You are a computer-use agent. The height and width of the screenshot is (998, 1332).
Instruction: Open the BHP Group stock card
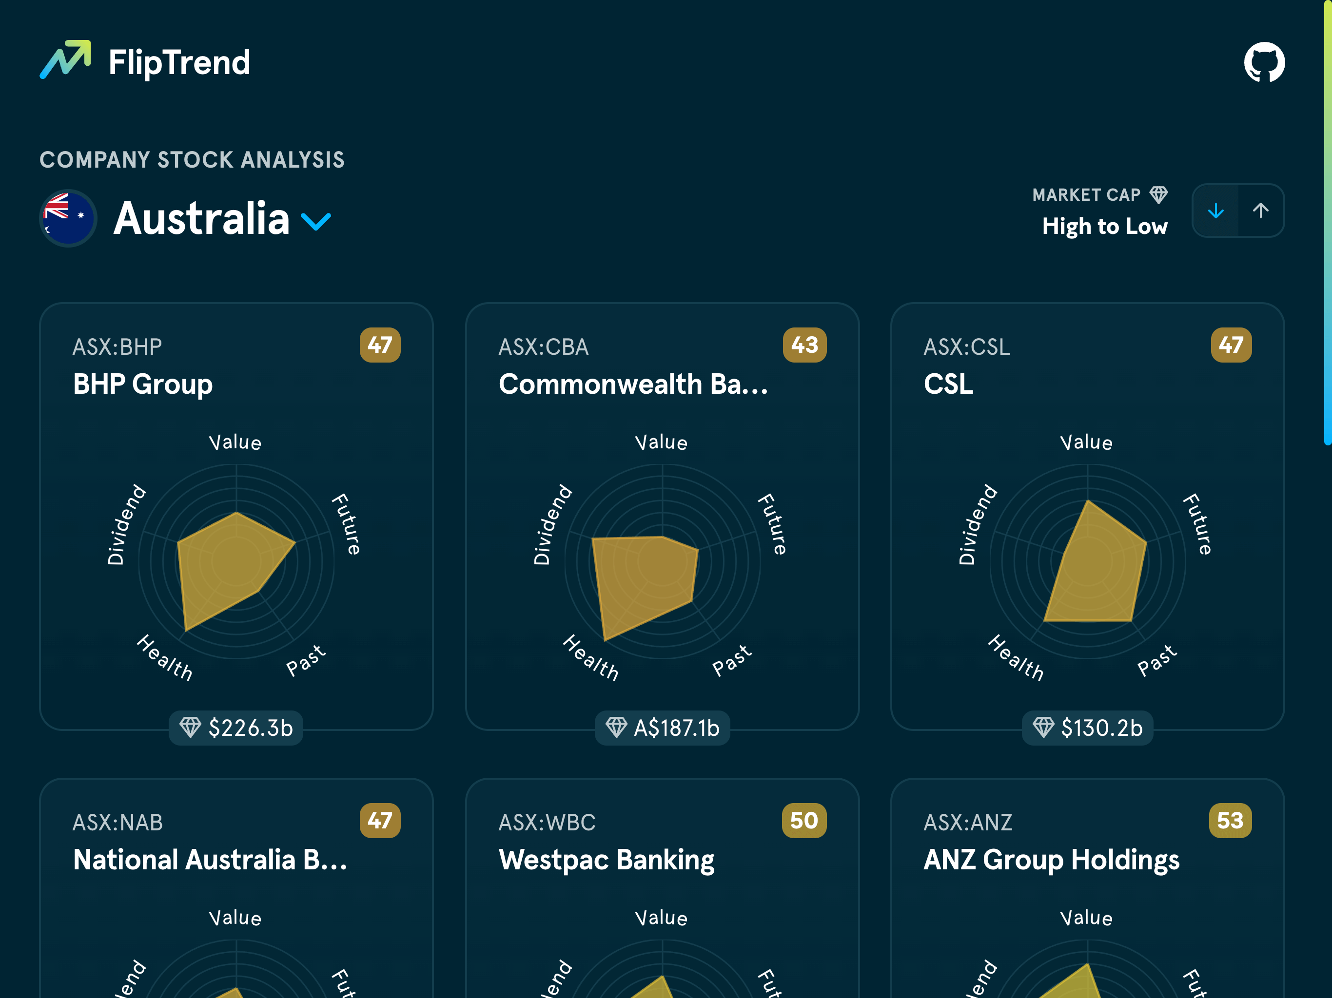pos(143,384)
